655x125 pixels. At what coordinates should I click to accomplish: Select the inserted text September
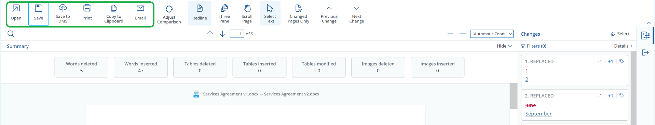538,114
